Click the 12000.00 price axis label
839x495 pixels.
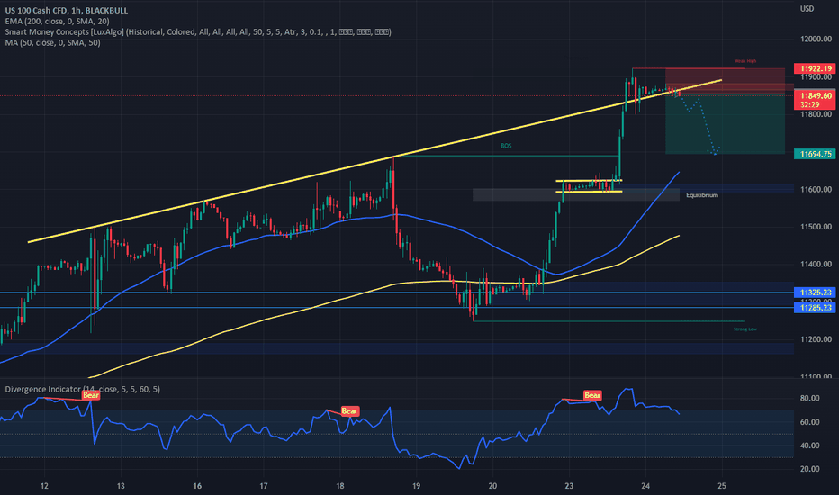click(x=816, y=39)
